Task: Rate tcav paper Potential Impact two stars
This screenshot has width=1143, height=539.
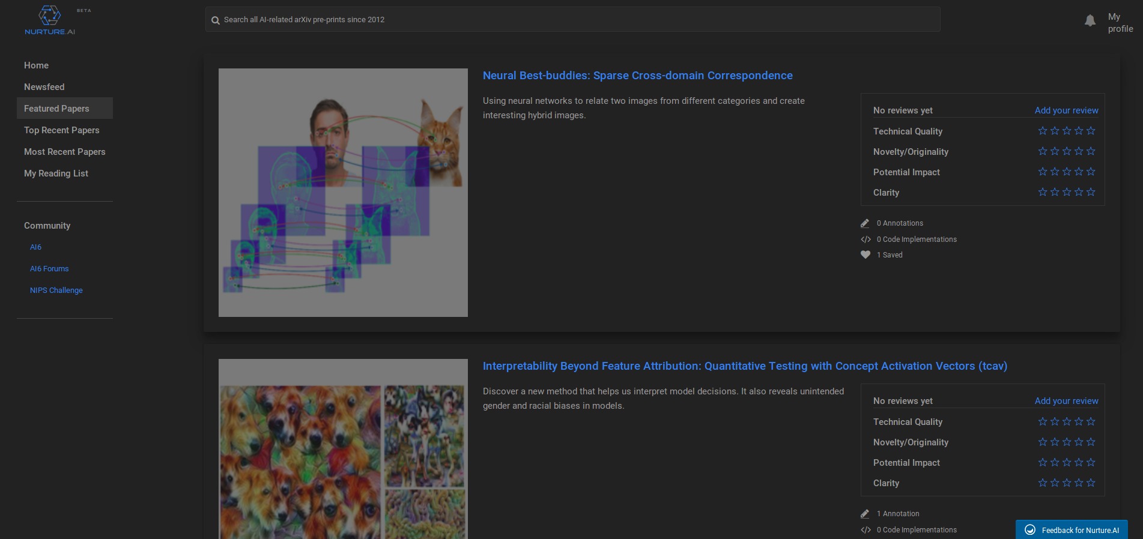Action: 1055,462
